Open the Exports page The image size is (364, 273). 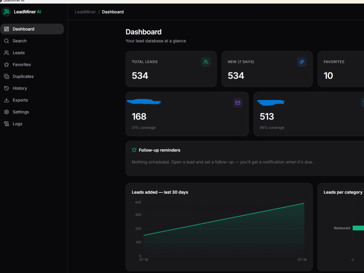click(x=32, y=100)
